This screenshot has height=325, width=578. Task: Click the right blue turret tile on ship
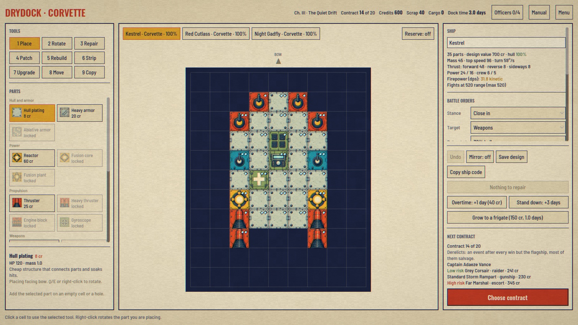click(x=317, y=160)
